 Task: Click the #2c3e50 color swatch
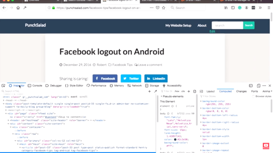pyautogui.click(x=175, y=139)
